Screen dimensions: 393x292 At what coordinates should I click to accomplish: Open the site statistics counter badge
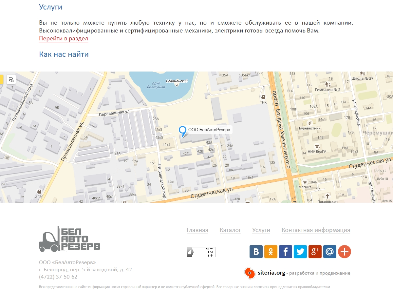point(201,252)
